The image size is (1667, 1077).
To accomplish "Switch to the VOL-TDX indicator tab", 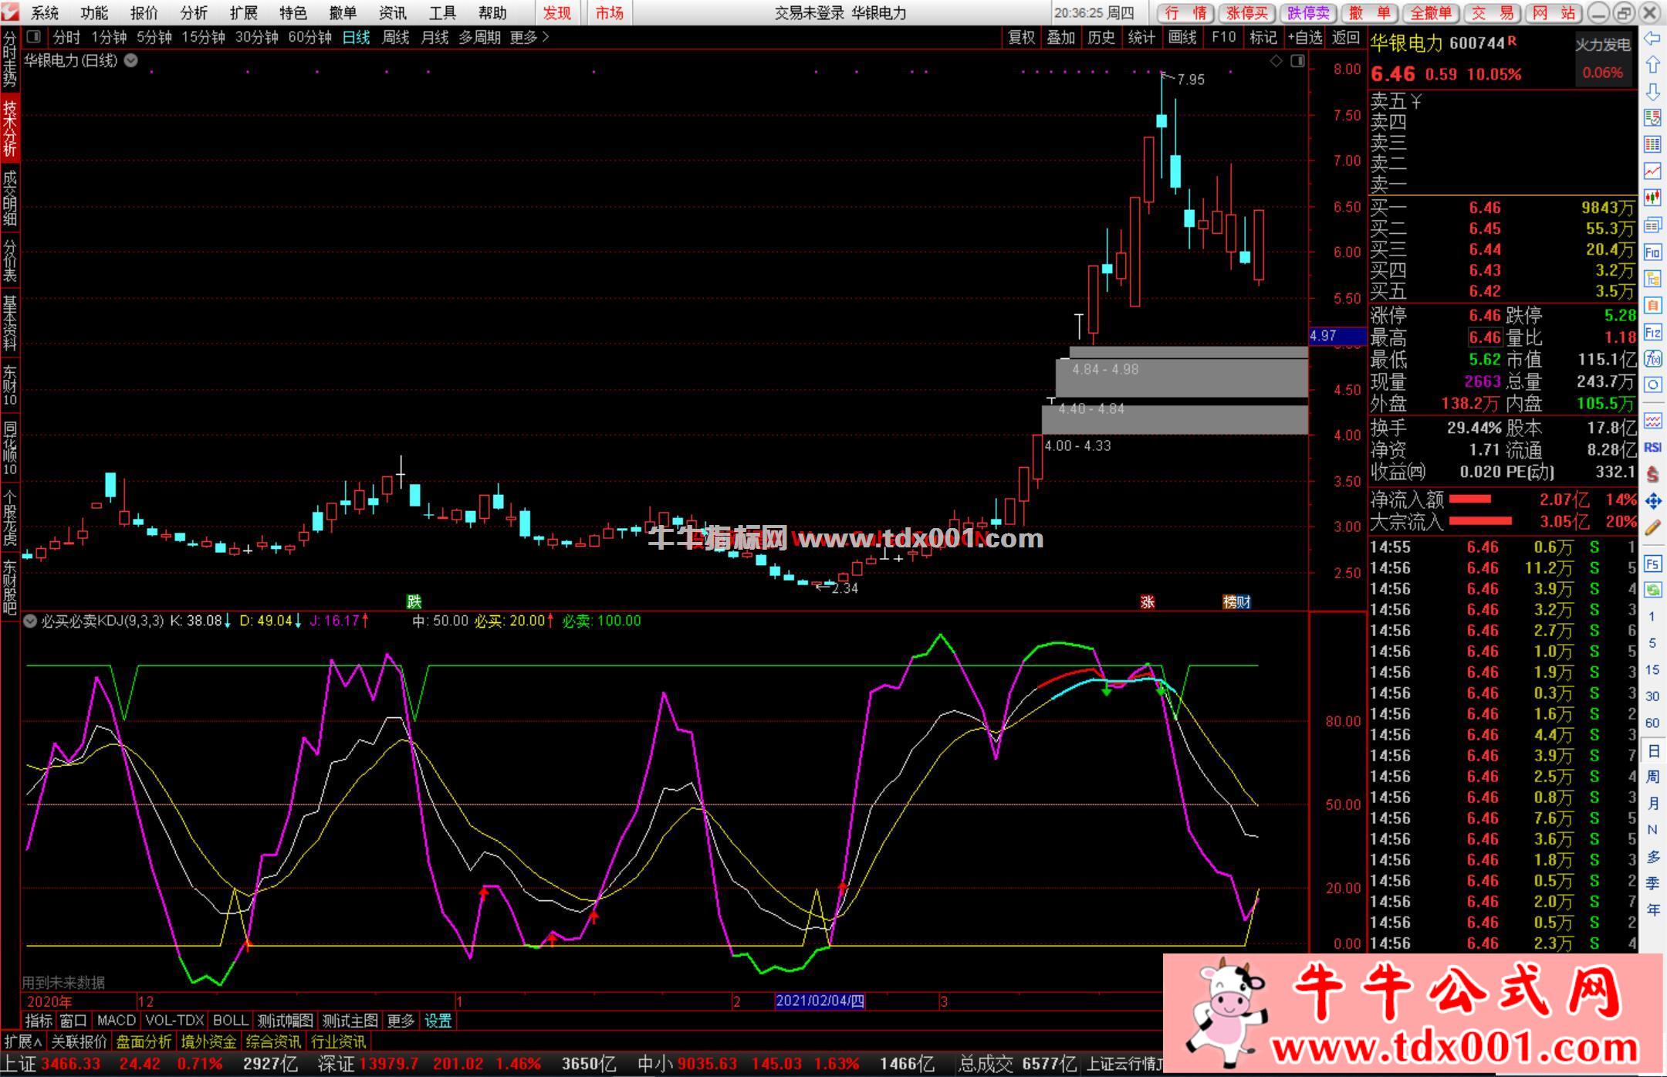I will pyautogui.click(x=174, y=1021).
